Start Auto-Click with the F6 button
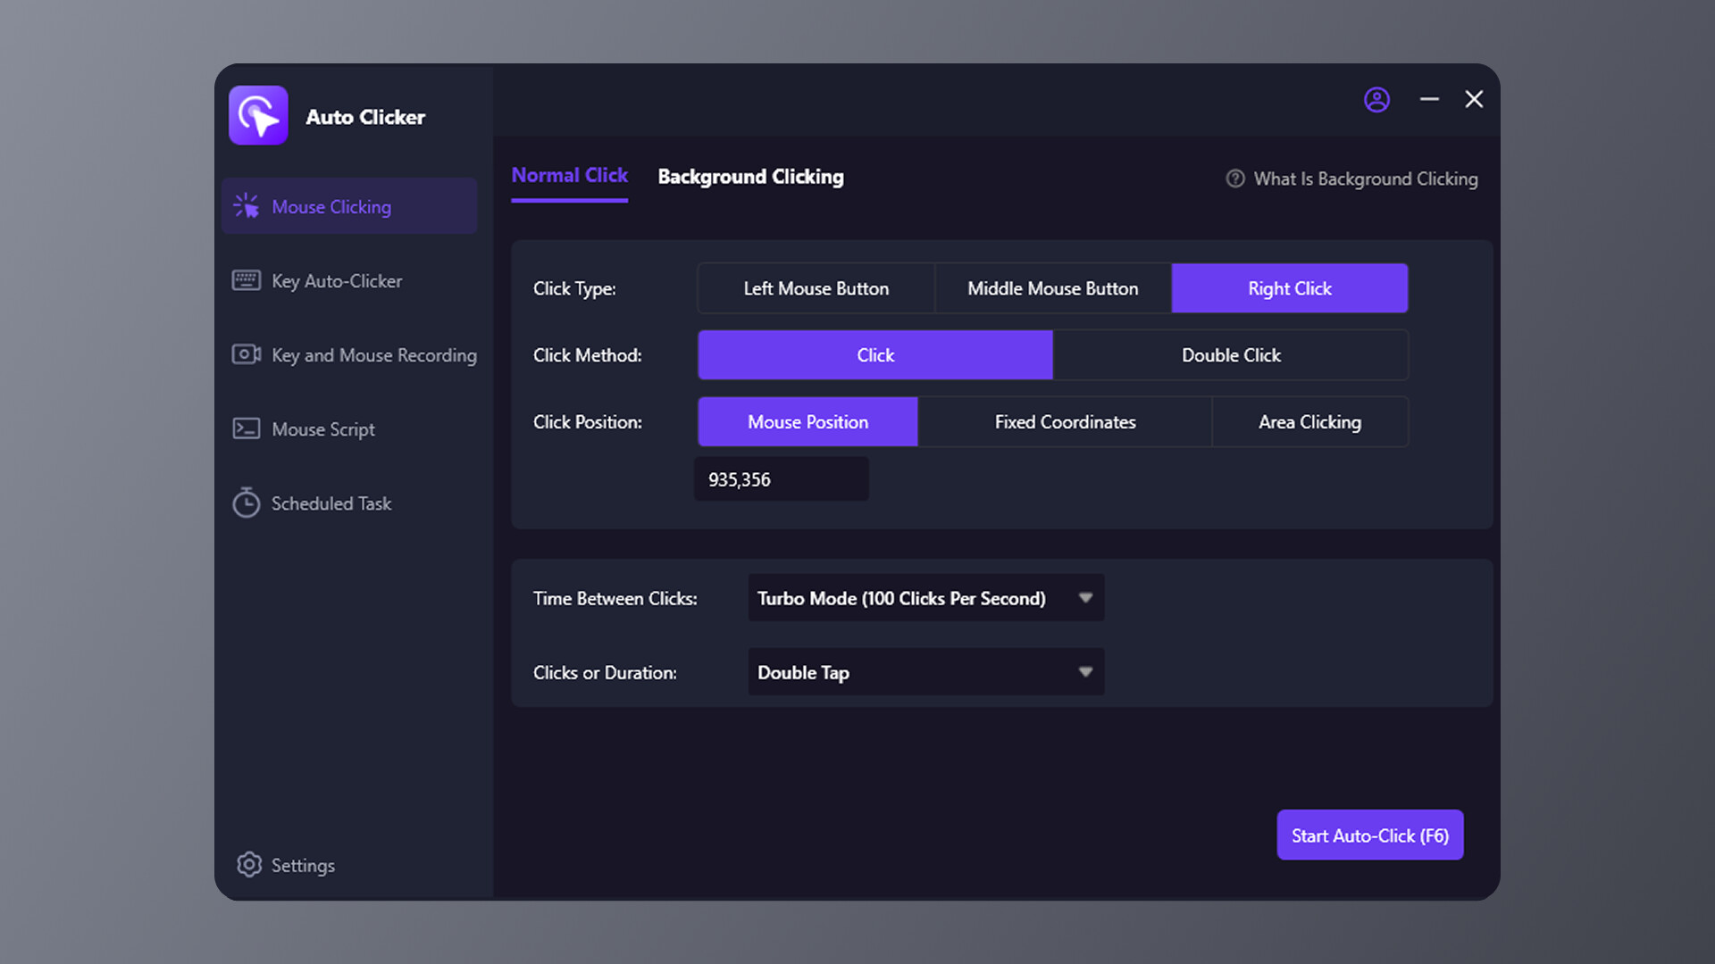This screenshot has width=1715, height=964. (1369, 835)
